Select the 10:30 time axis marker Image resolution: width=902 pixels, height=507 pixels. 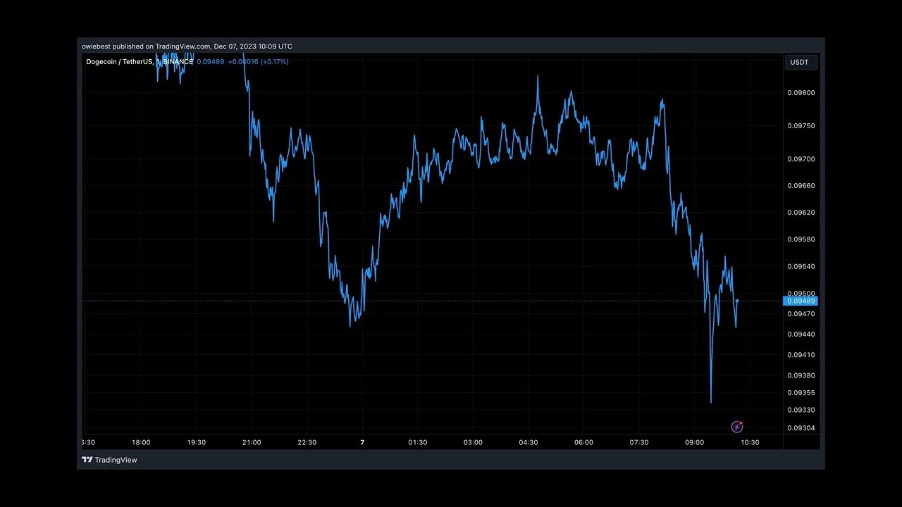pyautogui.click(x=749, y=442)
